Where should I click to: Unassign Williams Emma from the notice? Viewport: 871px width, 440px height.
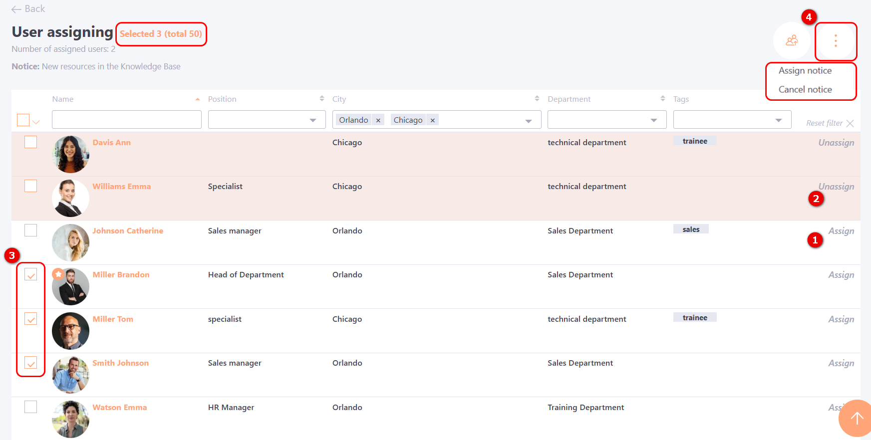click(836, 187)
